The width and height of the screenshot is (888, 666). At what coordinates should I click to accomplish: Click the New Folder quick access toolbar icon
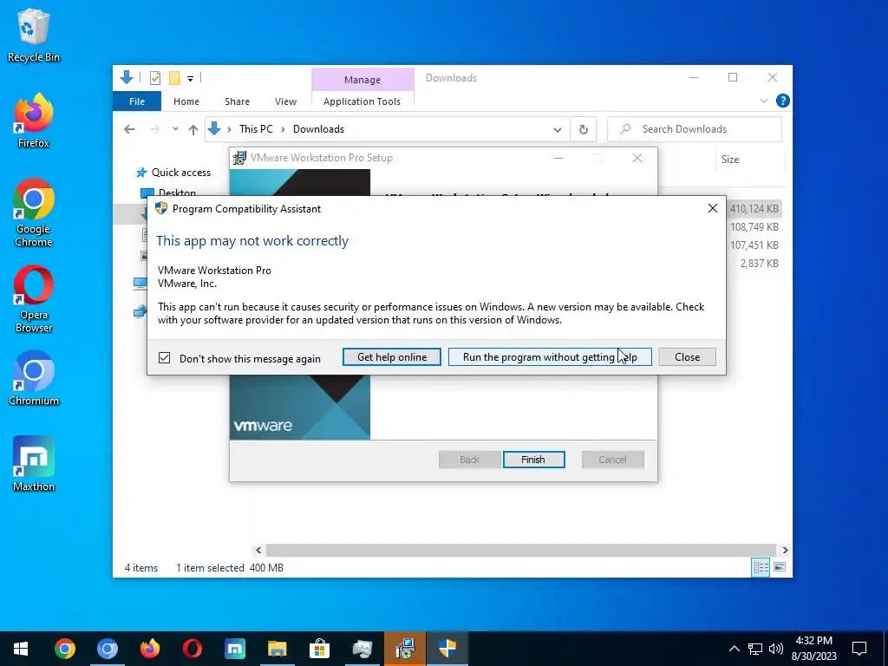[174, 78]
